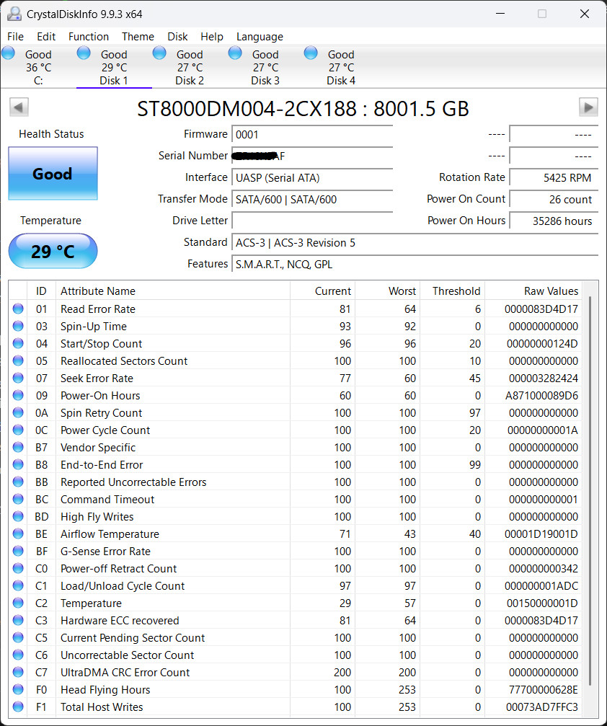Screen dimensions: 607x726
Task: Select the Temperature attribute row C2
Action: pos(296,603)
